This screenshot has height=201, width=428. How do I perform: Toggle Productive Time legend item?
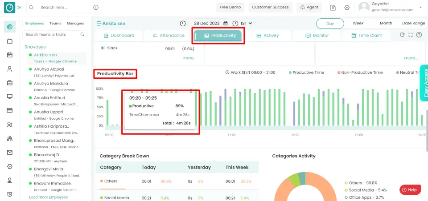tap(306, 72)
